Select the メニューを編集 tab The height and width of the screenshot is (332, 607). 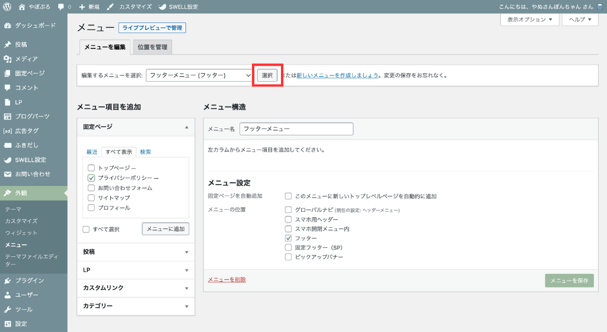(x=105, y=47)
